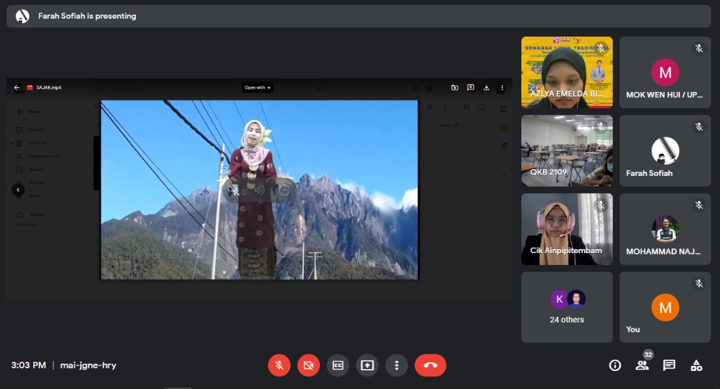Open the "Open with" dropdown in the shared video

pyautogui.click(x=257, y=87)
